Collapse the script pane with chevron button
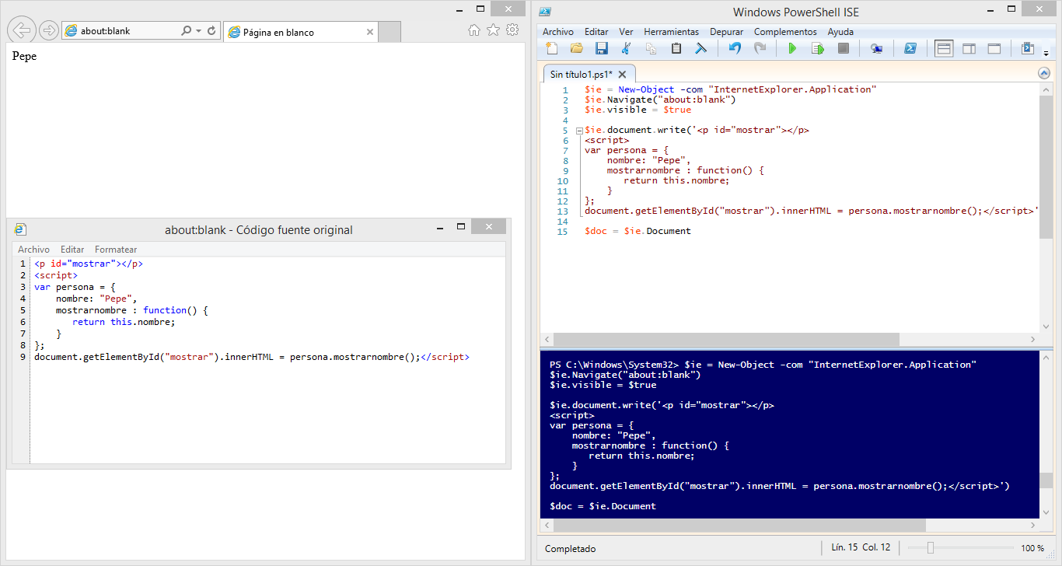Viewport: 1062px width, 566px height. click(x=1044, y=73)
